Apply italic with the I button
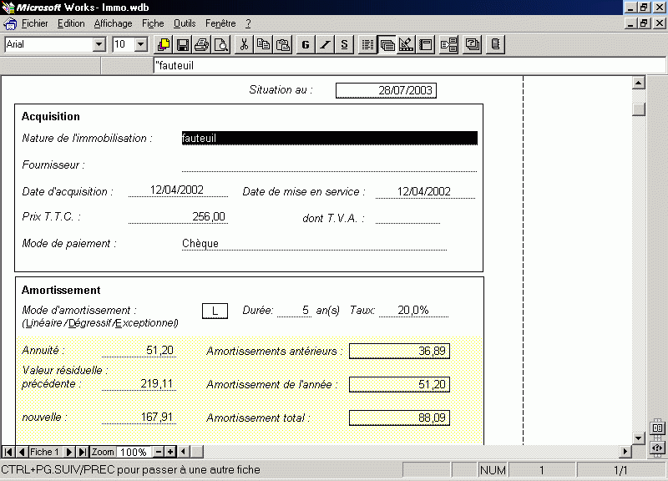The width and height of the screenshot is (668, 481). (325, 44)
